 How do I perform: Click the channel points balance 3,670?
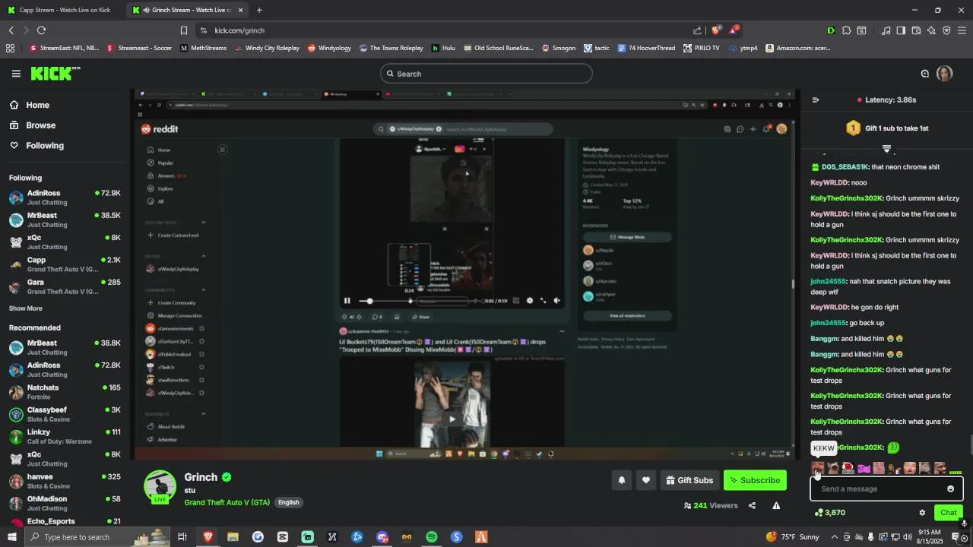[x=829, y=513]
